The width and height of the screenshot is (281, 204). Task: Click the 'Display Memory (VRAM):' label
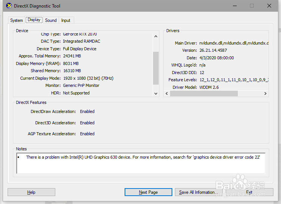click(38, 63)
